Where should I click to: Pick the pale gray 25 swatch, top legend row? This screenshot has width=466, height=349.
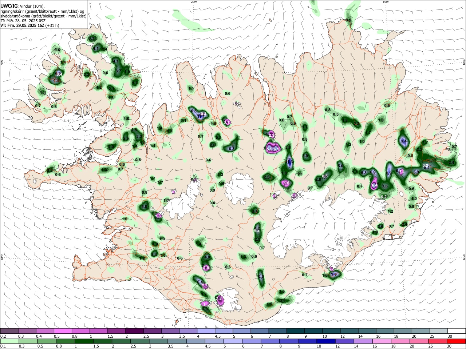click(x=439, y=331)
